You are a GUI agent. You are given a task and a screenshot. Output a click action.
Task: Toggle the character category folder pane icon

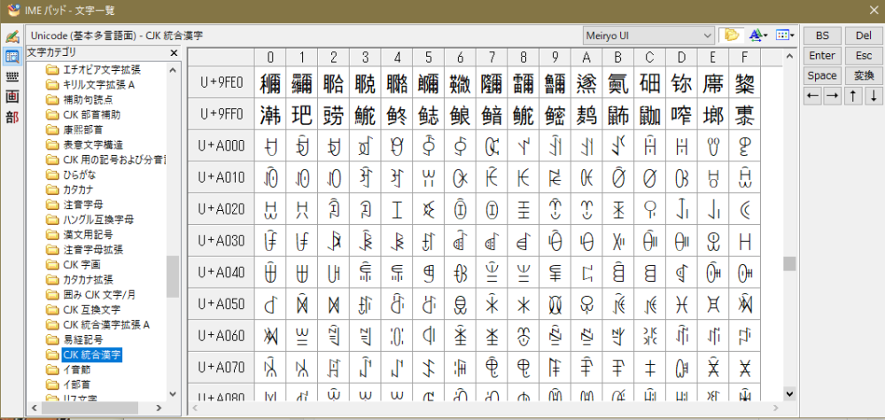coord(732,35)
